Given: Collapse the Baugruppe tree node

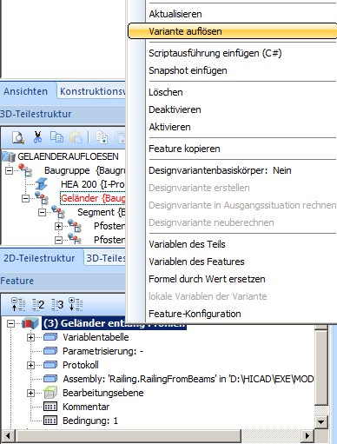Looking at the screenshot, I should click(x=9, y=170).
